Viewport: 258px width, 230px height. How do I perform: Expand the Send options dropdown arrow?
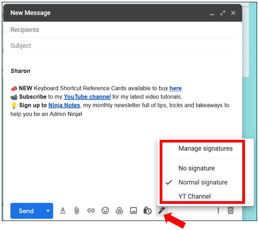(x=48, y=211)
